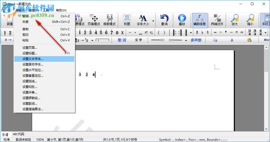The width and height of the screenshot is (270, 142).
Task: Choose 粘贴 paste menu item
Action: tap(44, 40)
